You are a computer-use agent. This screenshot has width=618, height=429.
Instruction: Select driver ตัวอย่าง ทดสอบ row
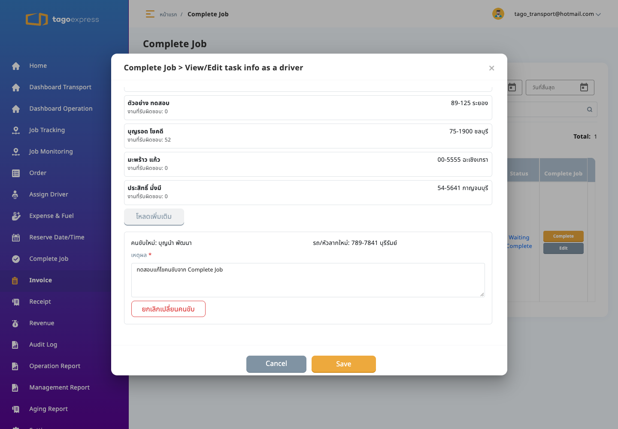pyautogui.click(x=308, y=108)
